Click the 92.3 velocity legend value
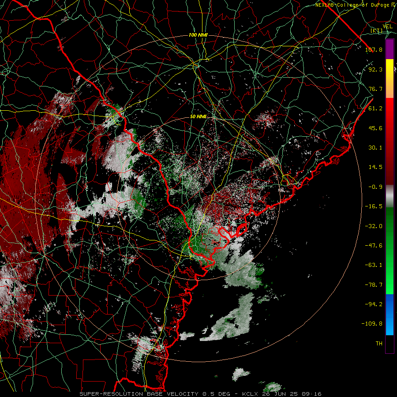 coord(375,69)
